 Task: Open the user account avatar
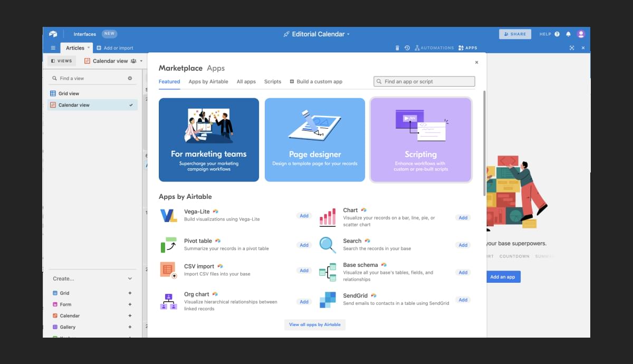581,34
